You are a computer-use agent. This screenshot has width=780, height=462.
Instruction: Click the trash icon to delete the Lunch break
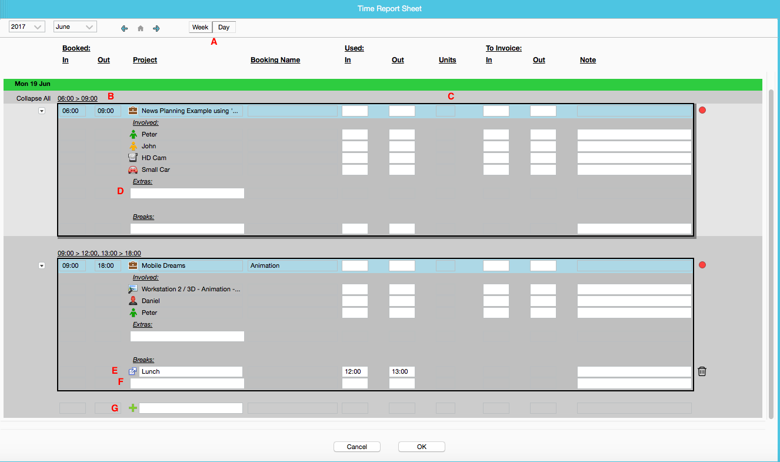pos(702,371)
